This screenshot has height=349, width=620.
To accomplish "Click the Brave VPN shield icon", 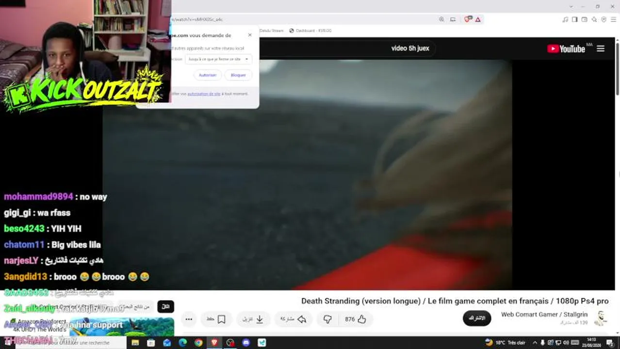I will 604,19.
